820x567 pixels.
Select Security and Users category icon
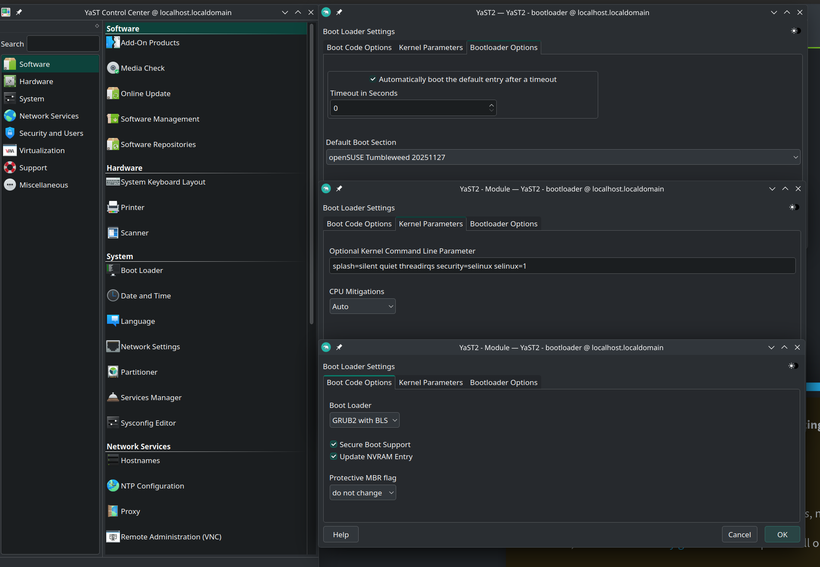[x=10, y=133]
